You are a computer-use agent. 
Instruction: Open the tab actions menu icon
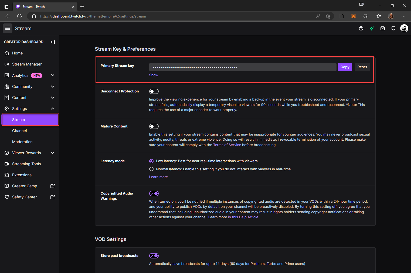pos(6,7)
